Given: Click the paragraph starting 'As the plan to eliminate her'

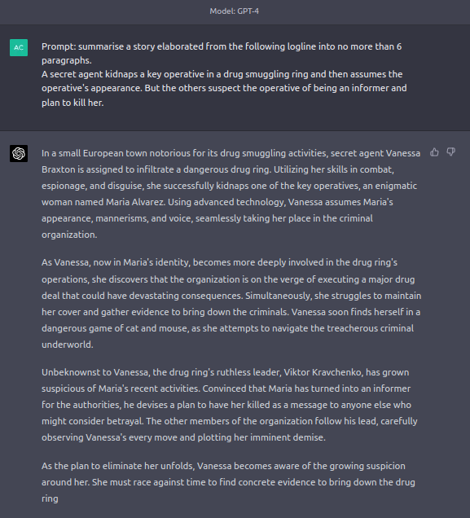Looking at the screenshot, I should (228, 482).
